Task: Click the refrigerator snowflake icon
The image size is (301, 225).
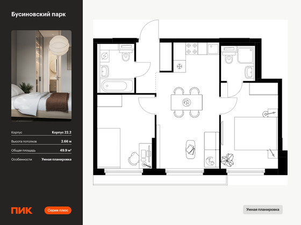Action: point(180,66)
